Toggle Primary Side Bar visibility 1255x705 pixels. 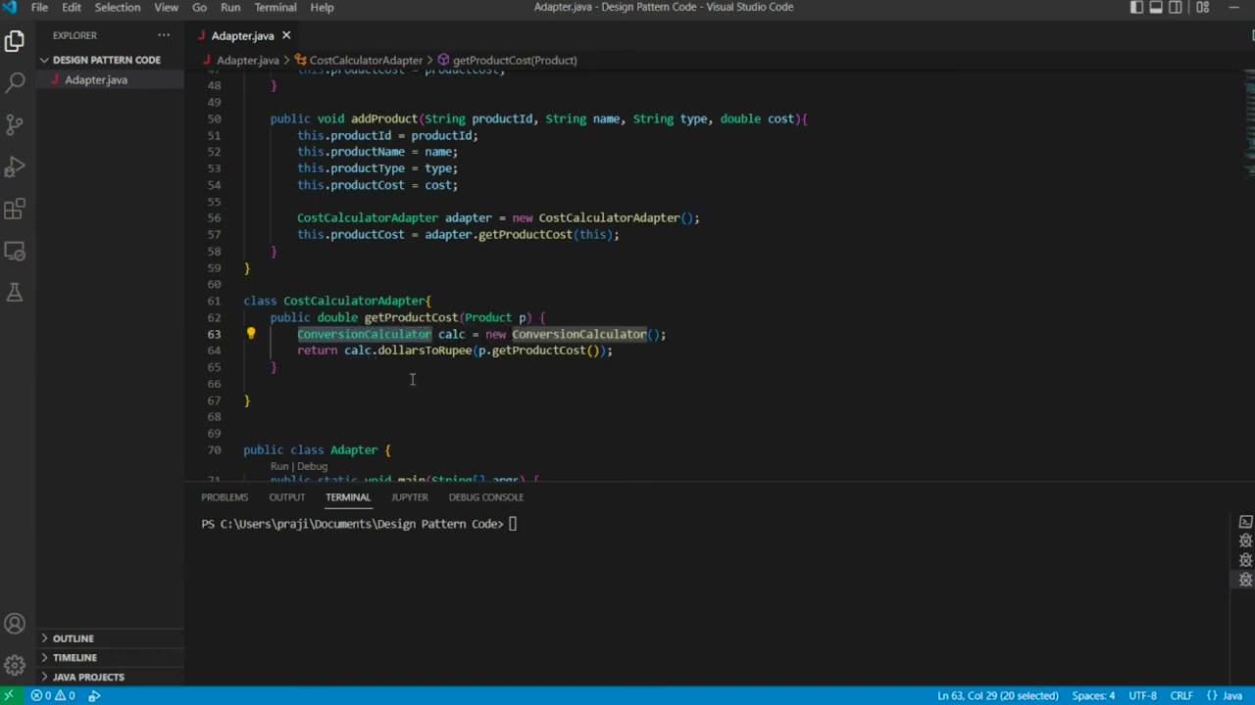click(x=1136, y=7)
